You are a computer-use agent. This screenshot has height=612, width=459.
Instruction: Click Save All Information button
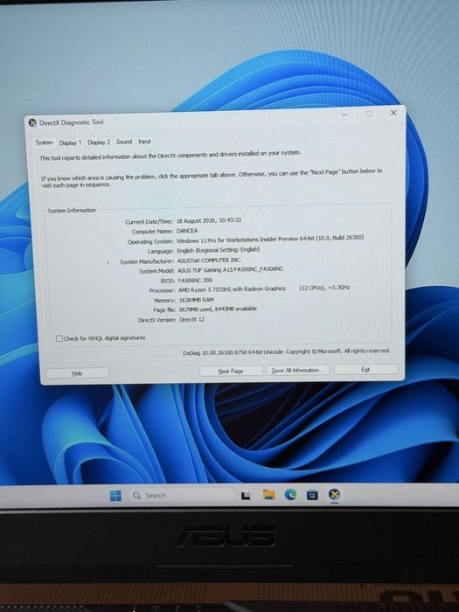[x=298, y=370]
